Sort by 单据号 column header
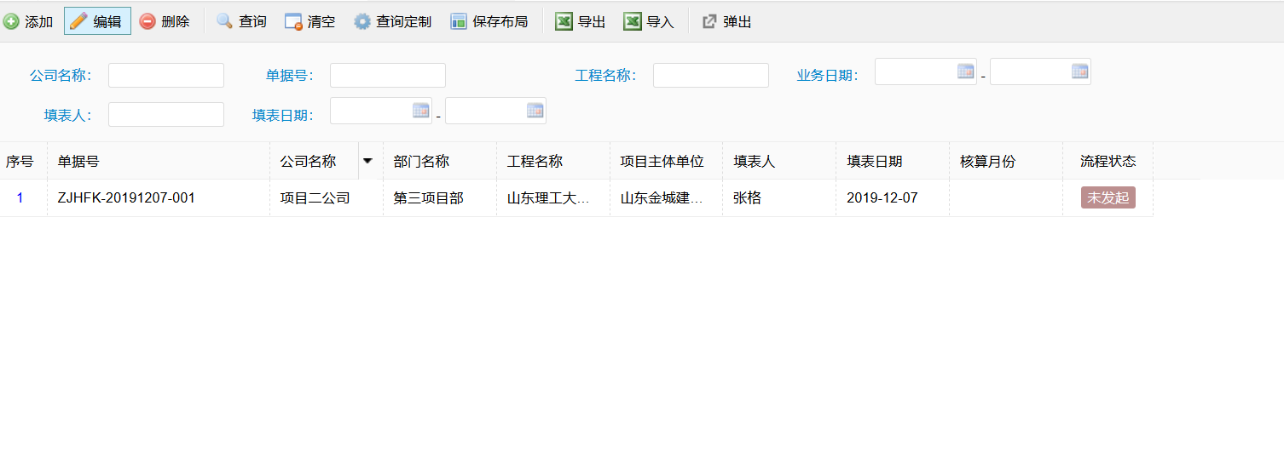 pos(159,161)
